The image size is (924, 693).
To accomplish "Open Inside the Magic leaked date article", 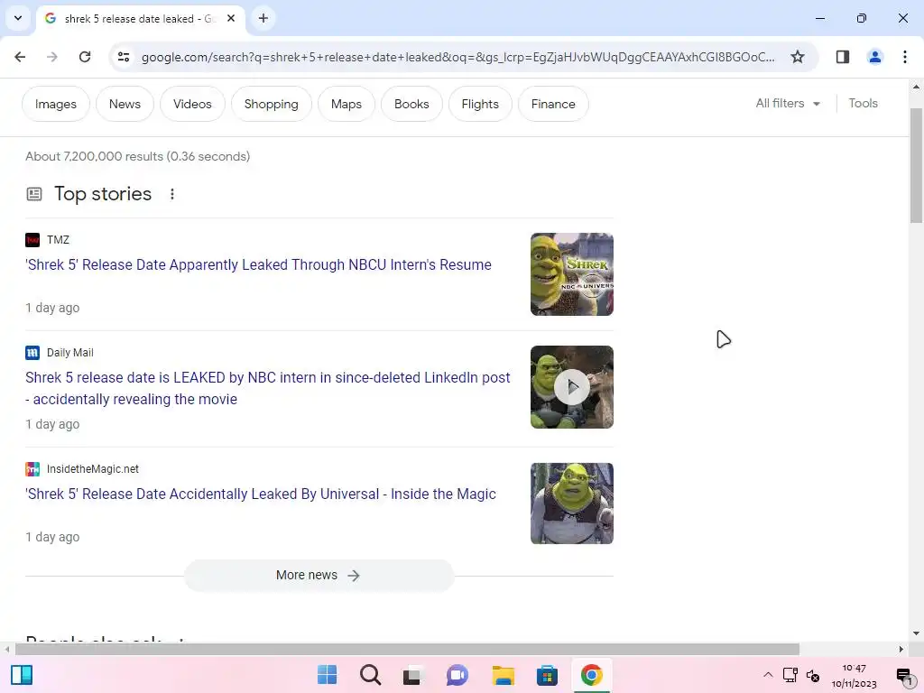I will (261, 494).
